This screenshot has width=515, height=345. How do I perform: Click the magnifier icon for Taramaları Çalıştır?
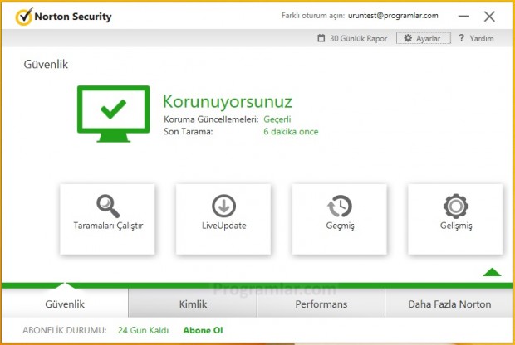click(x=108, y=206)
